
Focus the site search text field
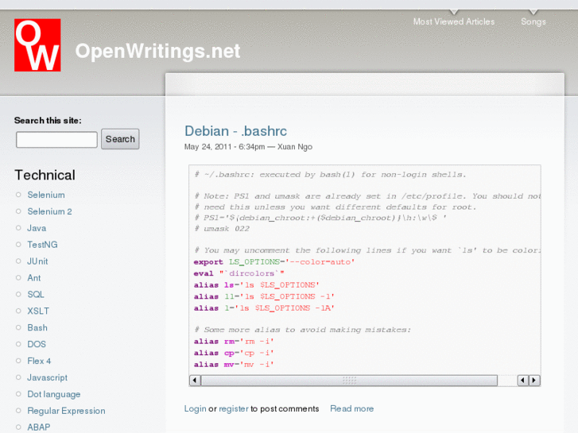(x=56, y=140)
